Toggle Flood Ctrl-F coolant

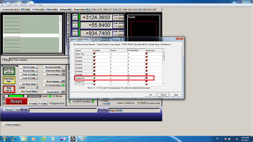tap(52, 92)
